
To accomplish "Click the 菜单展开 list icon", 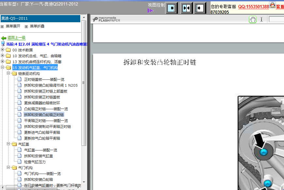I will [2, 26].
